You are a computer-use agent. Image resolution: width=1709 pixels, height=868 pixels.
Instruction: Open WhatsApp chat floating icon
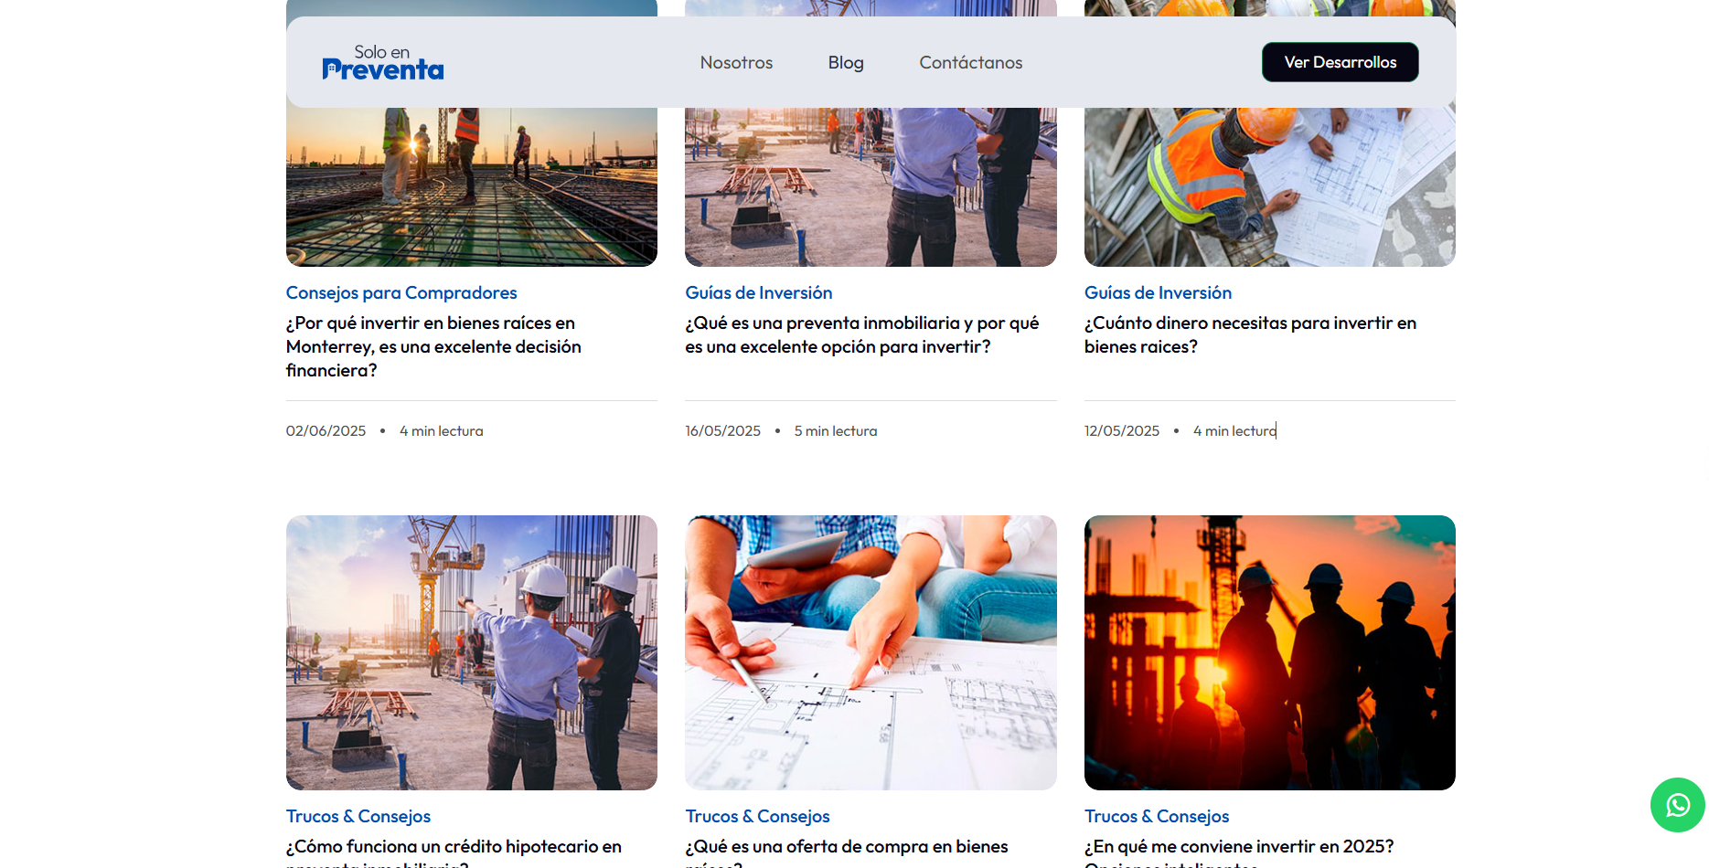(x=1677, y=805)
